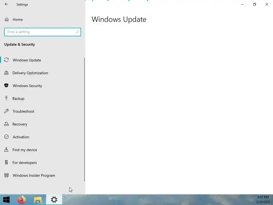Close the Settings window
The image size is (273, 205).
coord(267,4)
